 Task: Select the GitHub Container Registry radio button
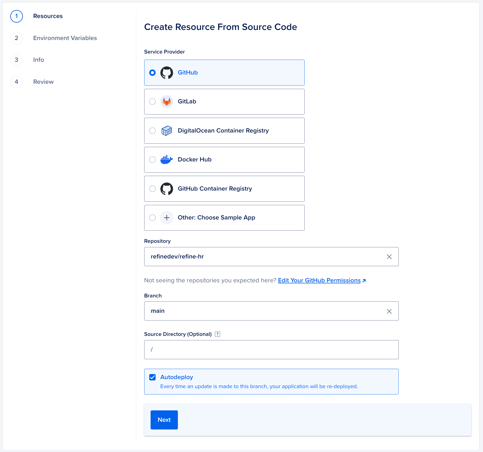(x=152, y=189)
